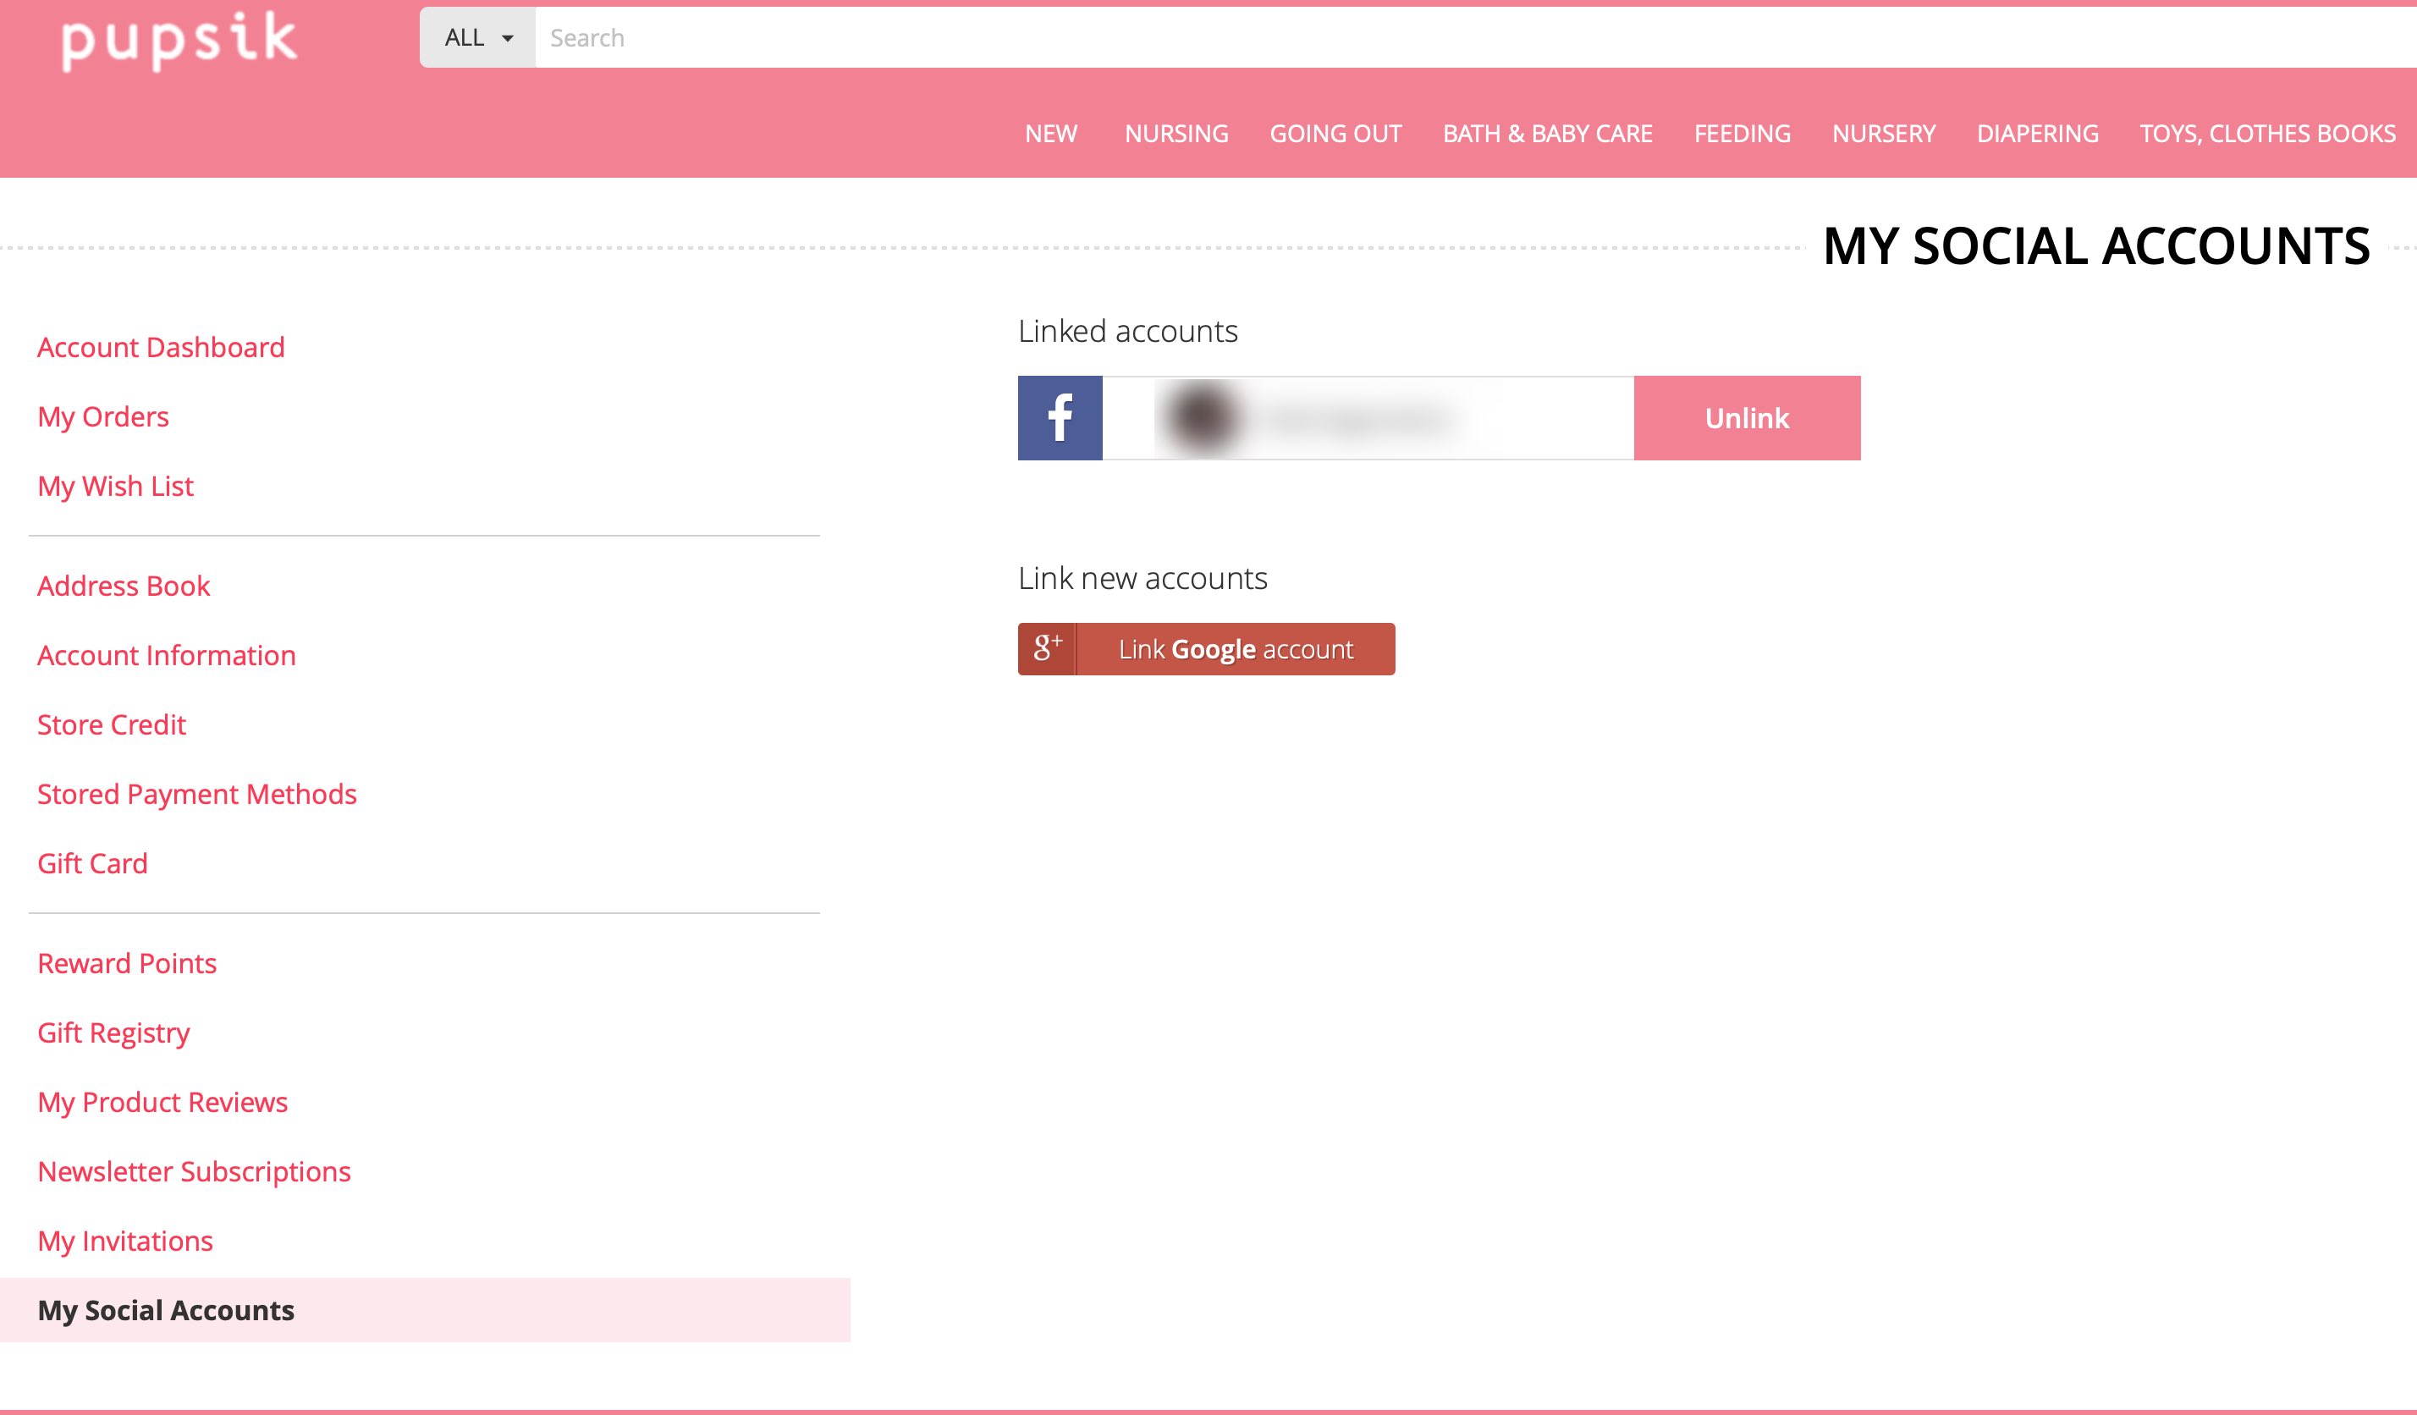Click the pupsik logo
This screenshot has height=1415, width=2417.
[x=179, y=41]
